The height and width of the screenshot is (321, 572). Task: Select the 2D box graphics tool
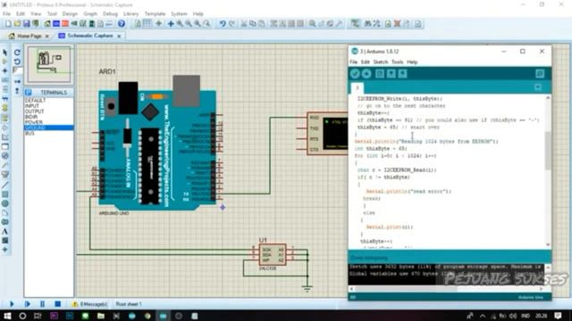click(5, 194)
